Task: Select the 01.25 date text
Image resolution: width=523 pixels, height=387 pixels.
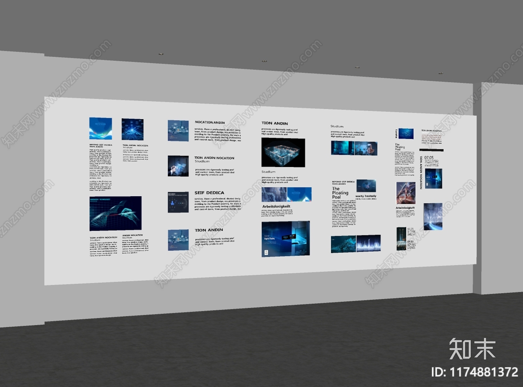Action: point(410,229)
